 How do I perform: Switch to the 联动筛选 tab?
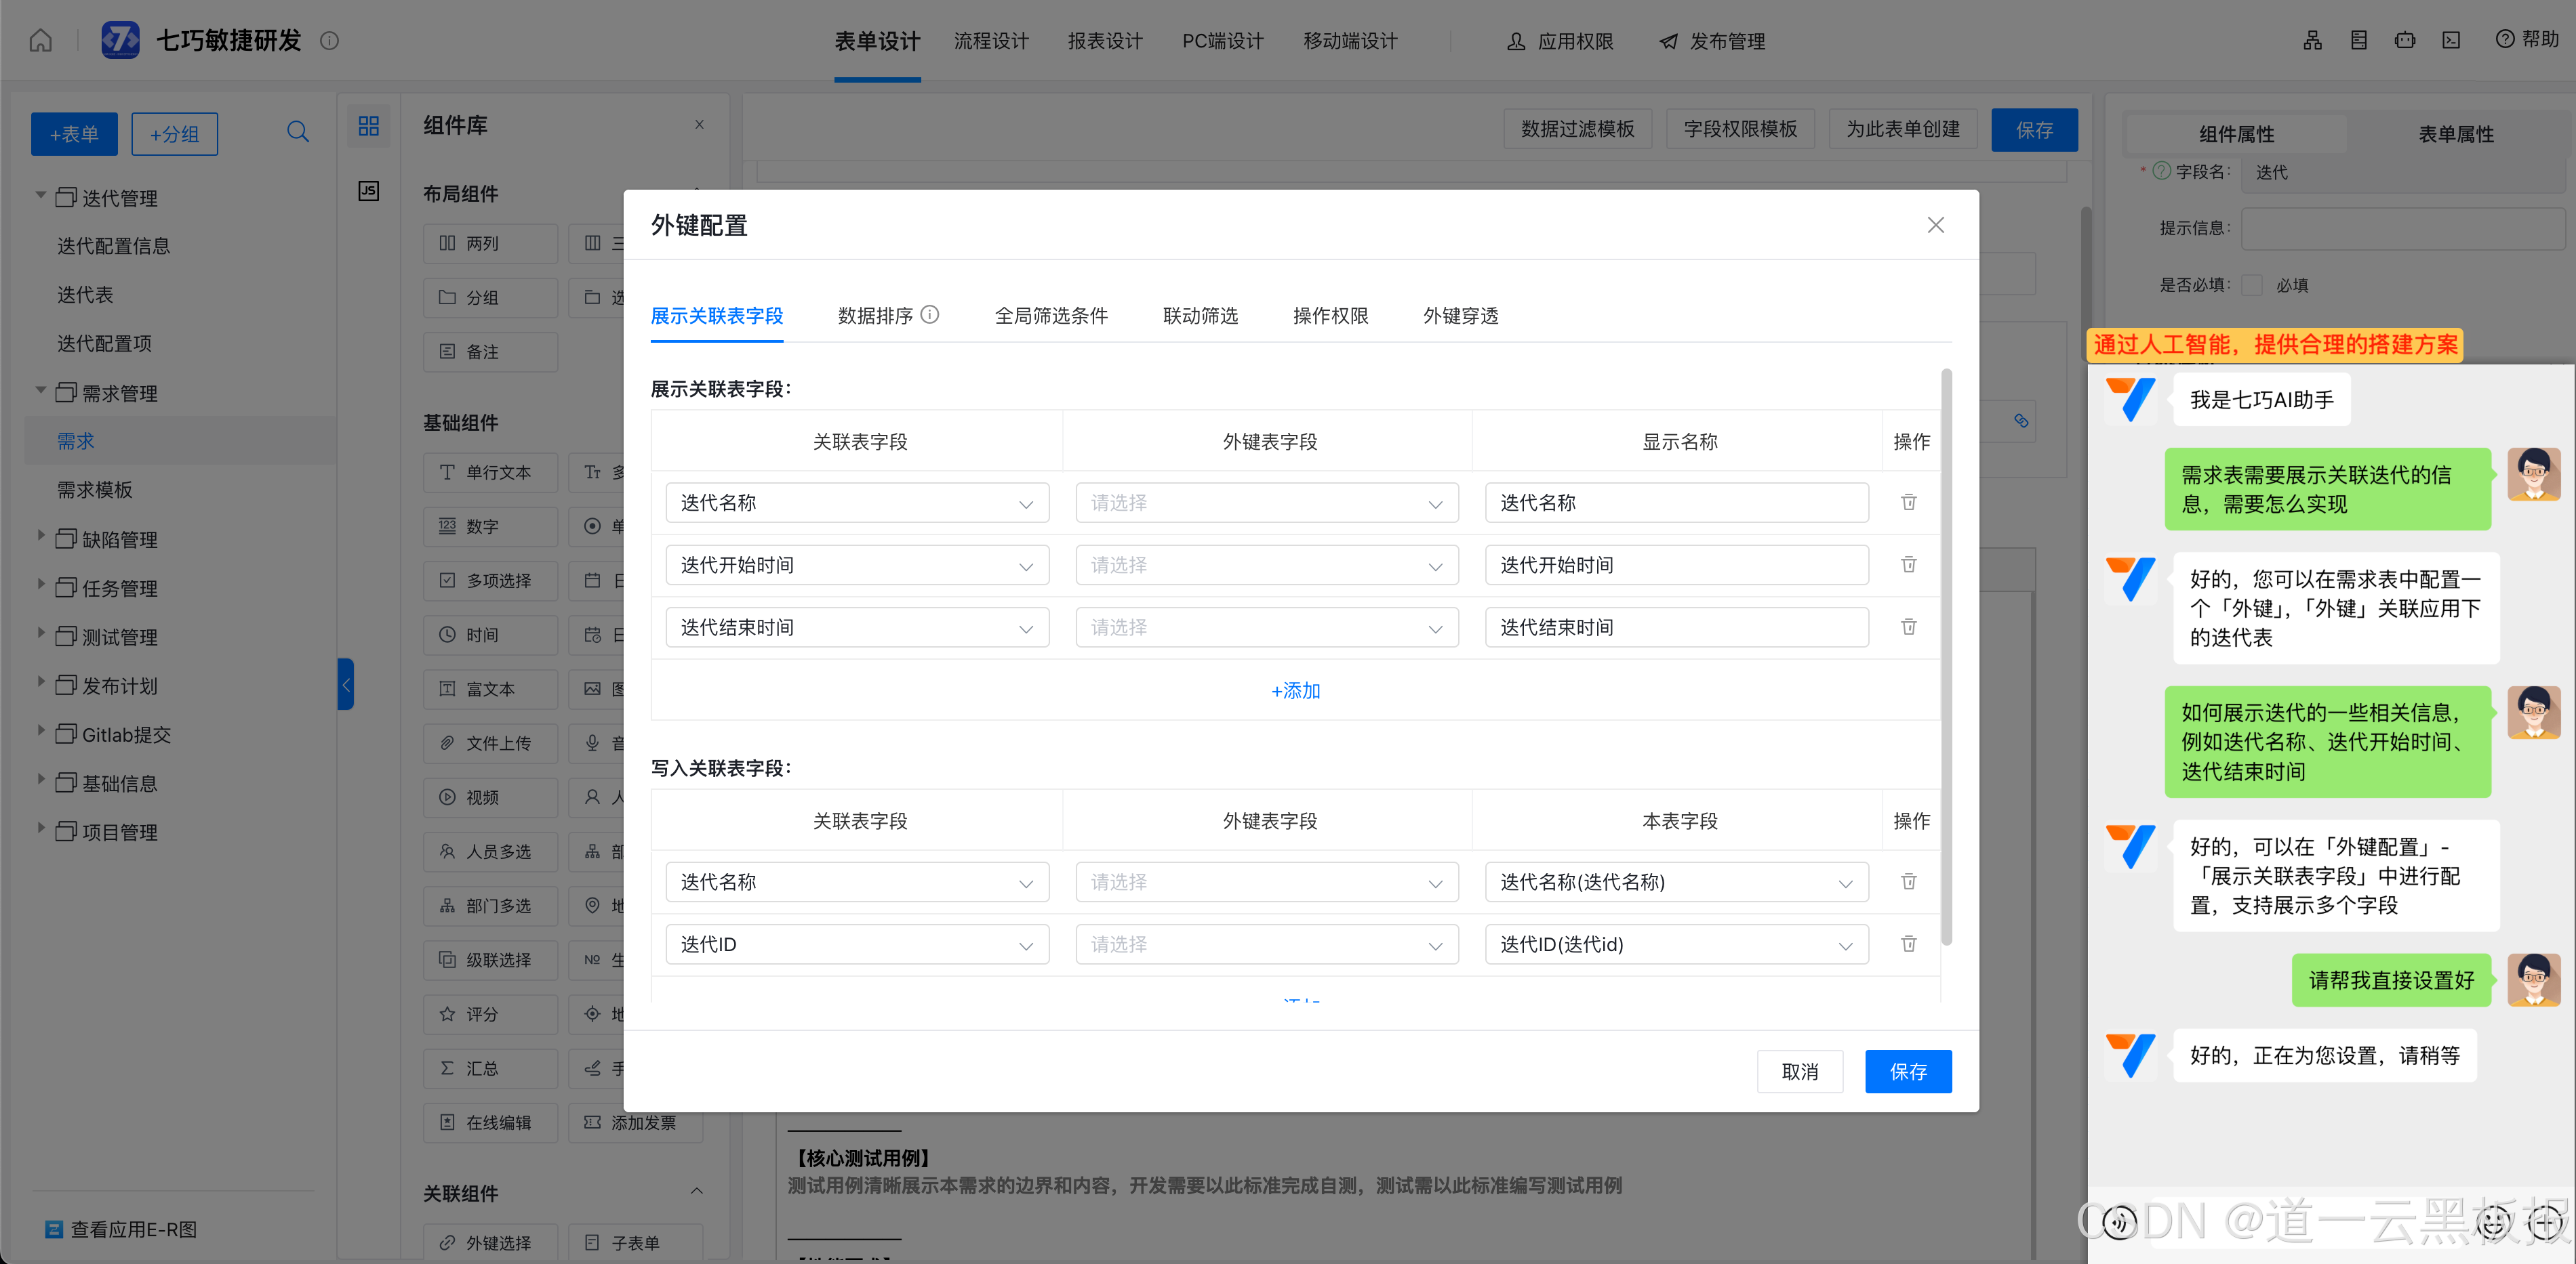[1200, 316]
